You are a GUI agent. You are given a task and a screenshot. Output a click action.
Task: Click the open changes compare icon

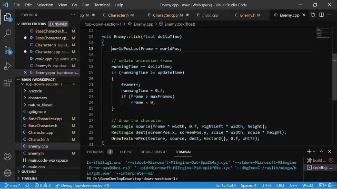click(x=313, y=15)
